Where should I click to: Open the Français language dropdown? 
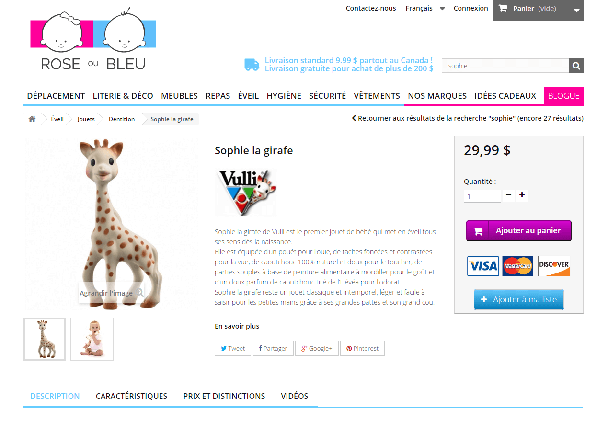coord(425,8)
